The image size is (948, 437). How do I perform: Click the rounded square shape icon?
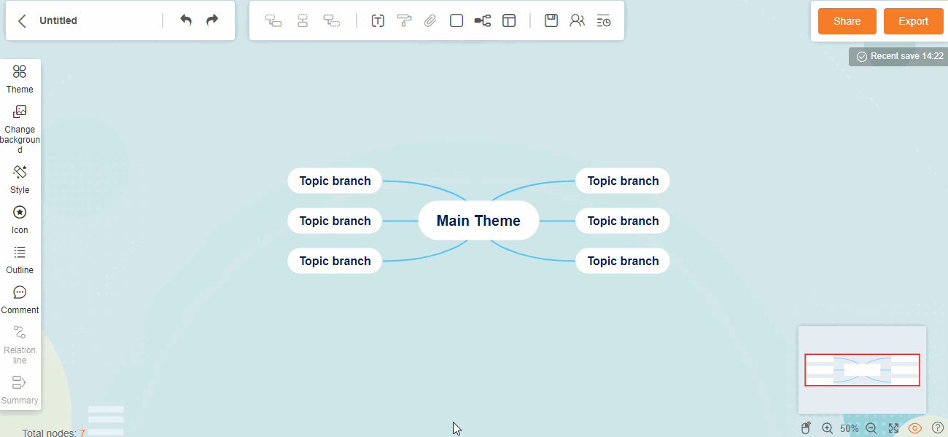[456, 20]
